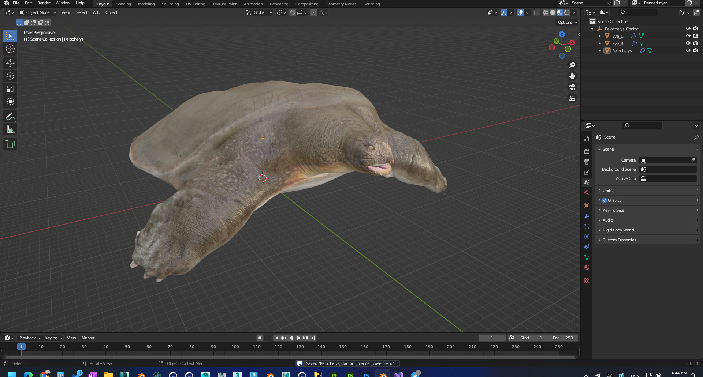This screenshot has height=377, width=703.
Task: Click the Start frame field
Action: 532,338
